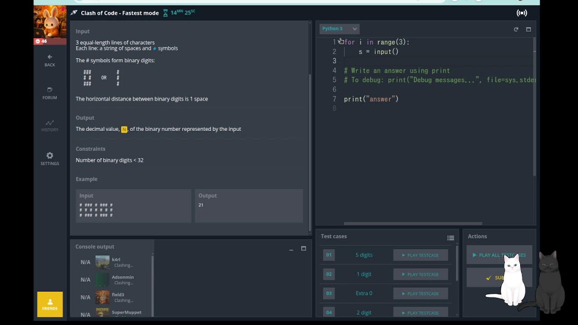Click field3 player avatar

click(x=103, y=297)
